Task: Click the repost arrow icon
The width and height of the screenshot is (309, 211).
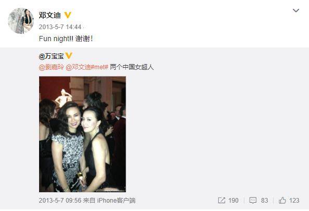Action: point(221,201)
